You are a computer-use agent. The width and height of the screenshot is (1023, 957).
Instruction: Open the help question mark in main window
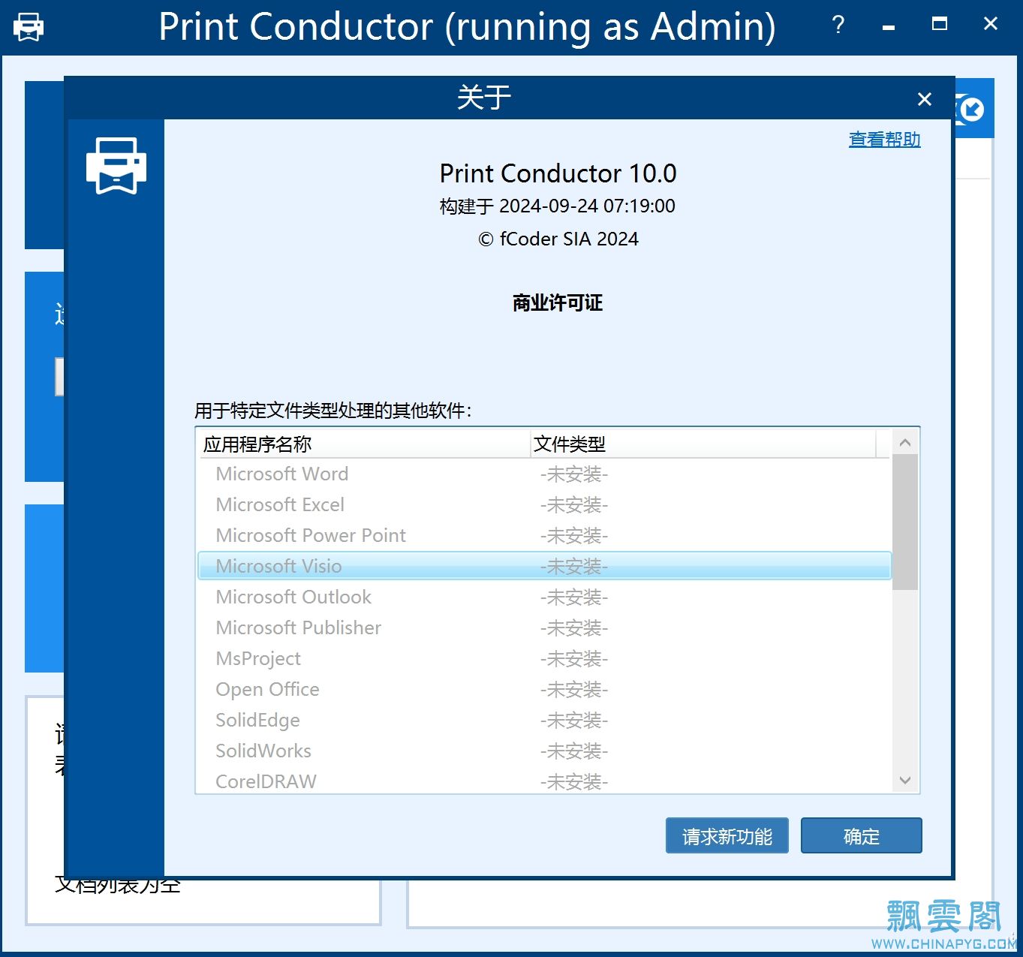838,26
